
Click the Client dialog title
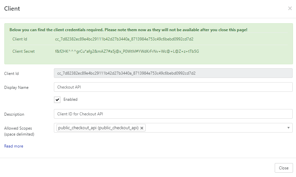pyautogui.click(x=12, y=9)
